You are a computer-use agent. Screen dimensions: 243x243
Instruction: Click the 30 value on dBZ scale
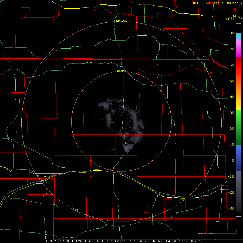[x=232, y=113]
